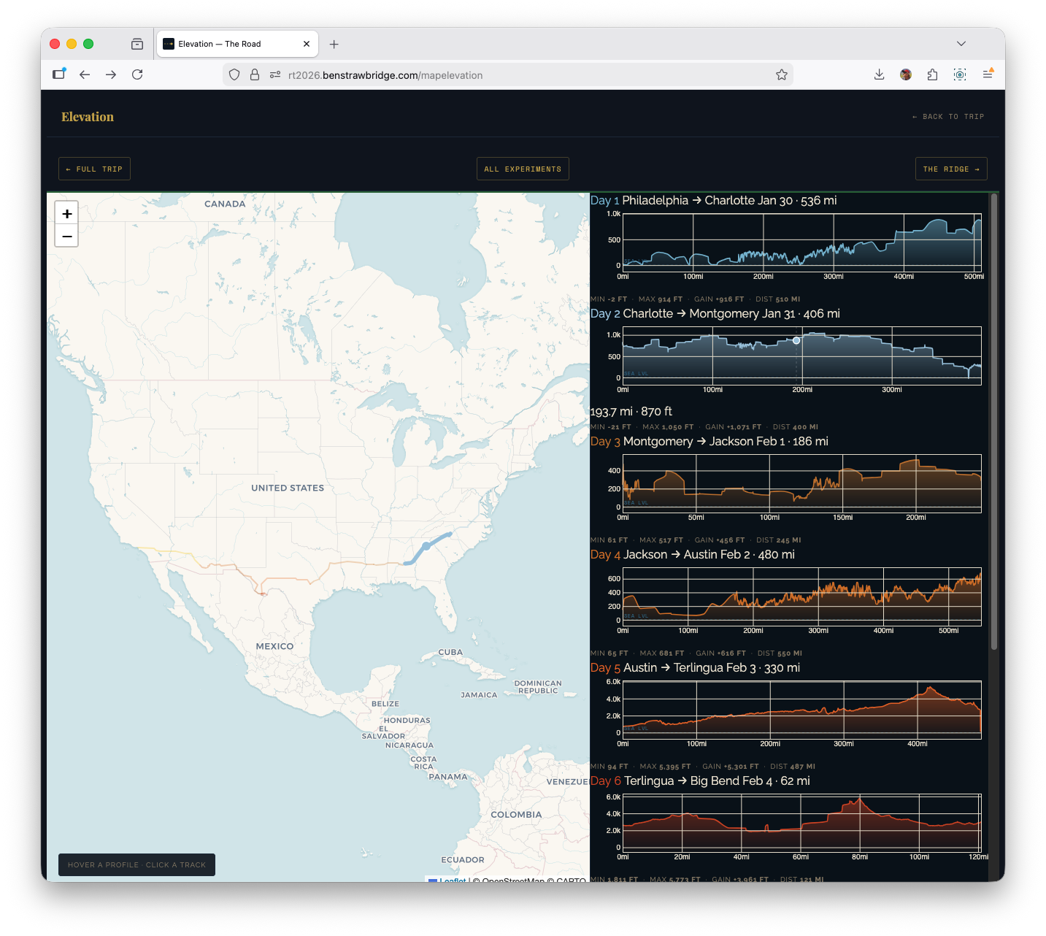Bookmark the page via the star icon
The image size is (1046, 936).
[x=782, y=74]
